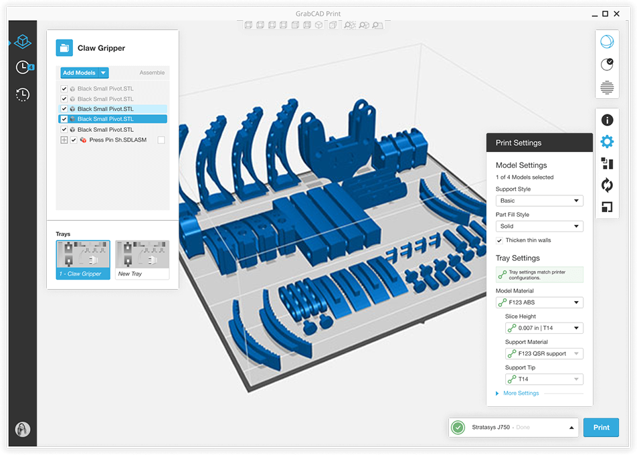The height and width of the screenshot is (455, 637).
Task: Open the Stratasys J750 printer selector
Action: point(513,428)
